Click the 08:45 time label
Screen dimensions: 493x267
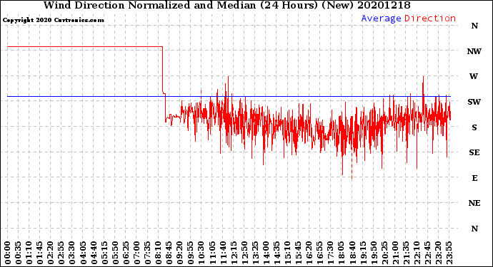click(169, 253)
